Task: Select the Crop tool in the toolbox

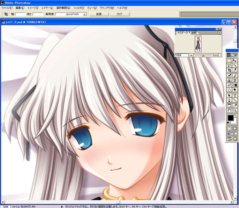Action: pos(229,70)
